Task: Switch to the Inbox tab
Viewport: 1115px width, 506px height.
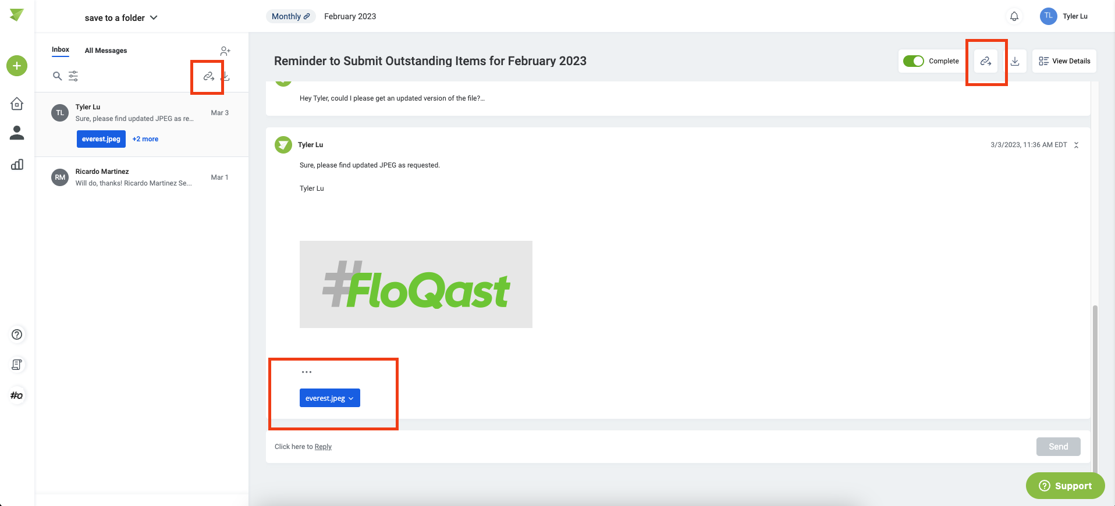Action: (x=61, y=50)
